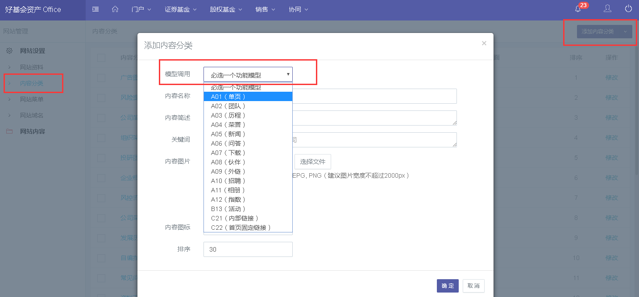Check the select-all checkbox in the table header

tap(101, 57)
